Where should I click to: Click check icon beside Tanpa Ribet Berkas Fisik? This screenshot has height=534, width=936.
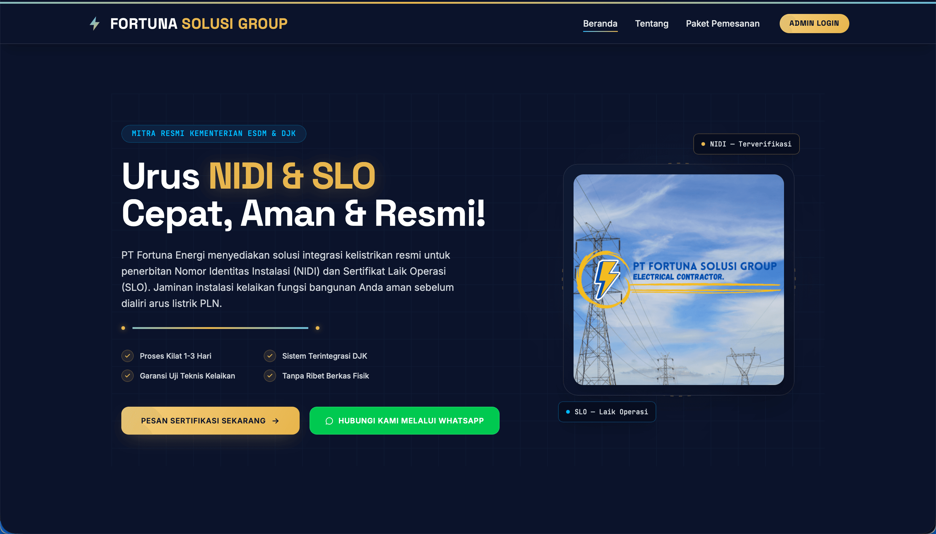point(270,375)
